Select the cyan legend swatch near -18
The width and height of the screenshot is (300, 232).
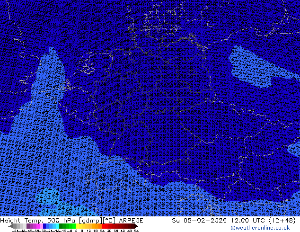[x=57, y=226]
